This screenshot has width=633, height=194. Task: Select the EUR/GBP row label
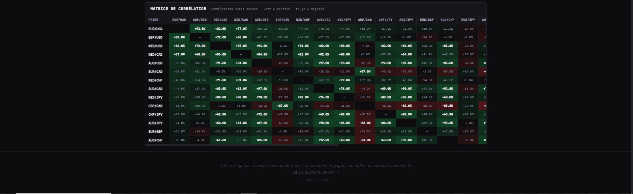tap(155, 132)
